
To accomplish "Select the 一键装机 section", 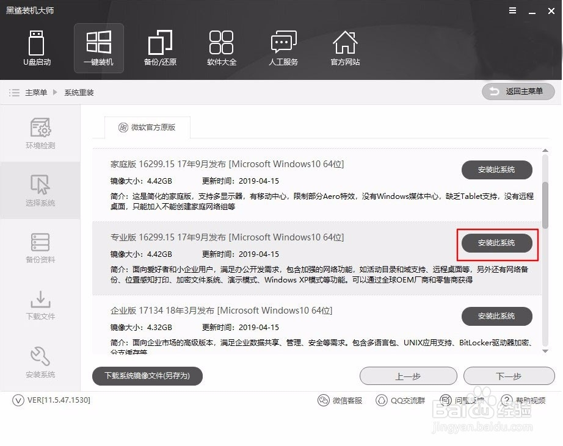I will coord(99,48).
